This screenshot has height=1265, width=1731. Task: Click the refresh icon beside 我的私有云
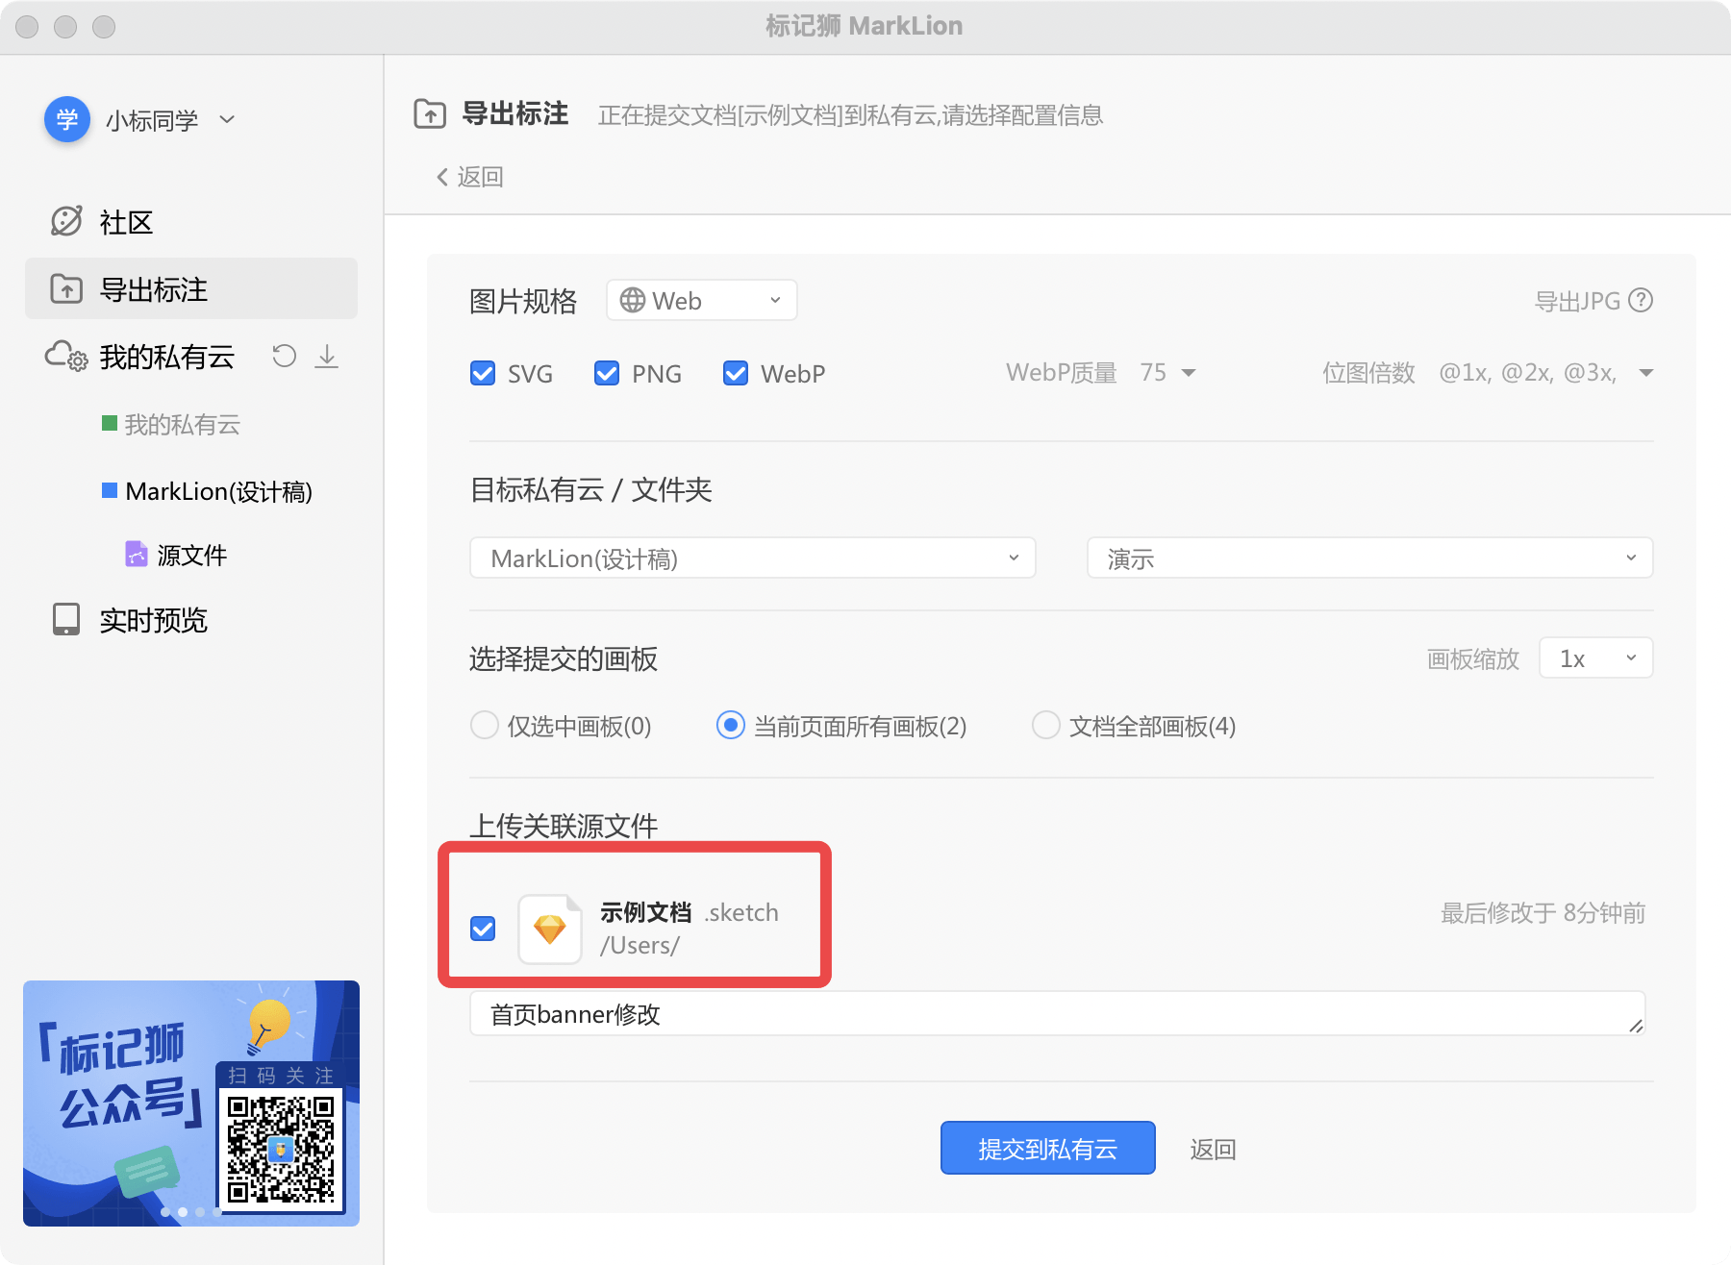tap(284, 357)
